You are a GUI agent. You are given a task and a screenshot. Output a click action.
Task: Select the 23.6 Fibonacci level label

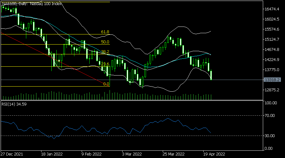point(105,64)
